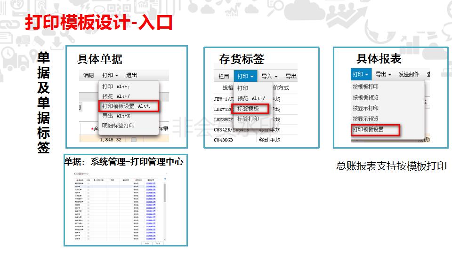Select the CW342B/SW341B row
The width and height of the screenshot is (452, 254).
tap(231, 130)
